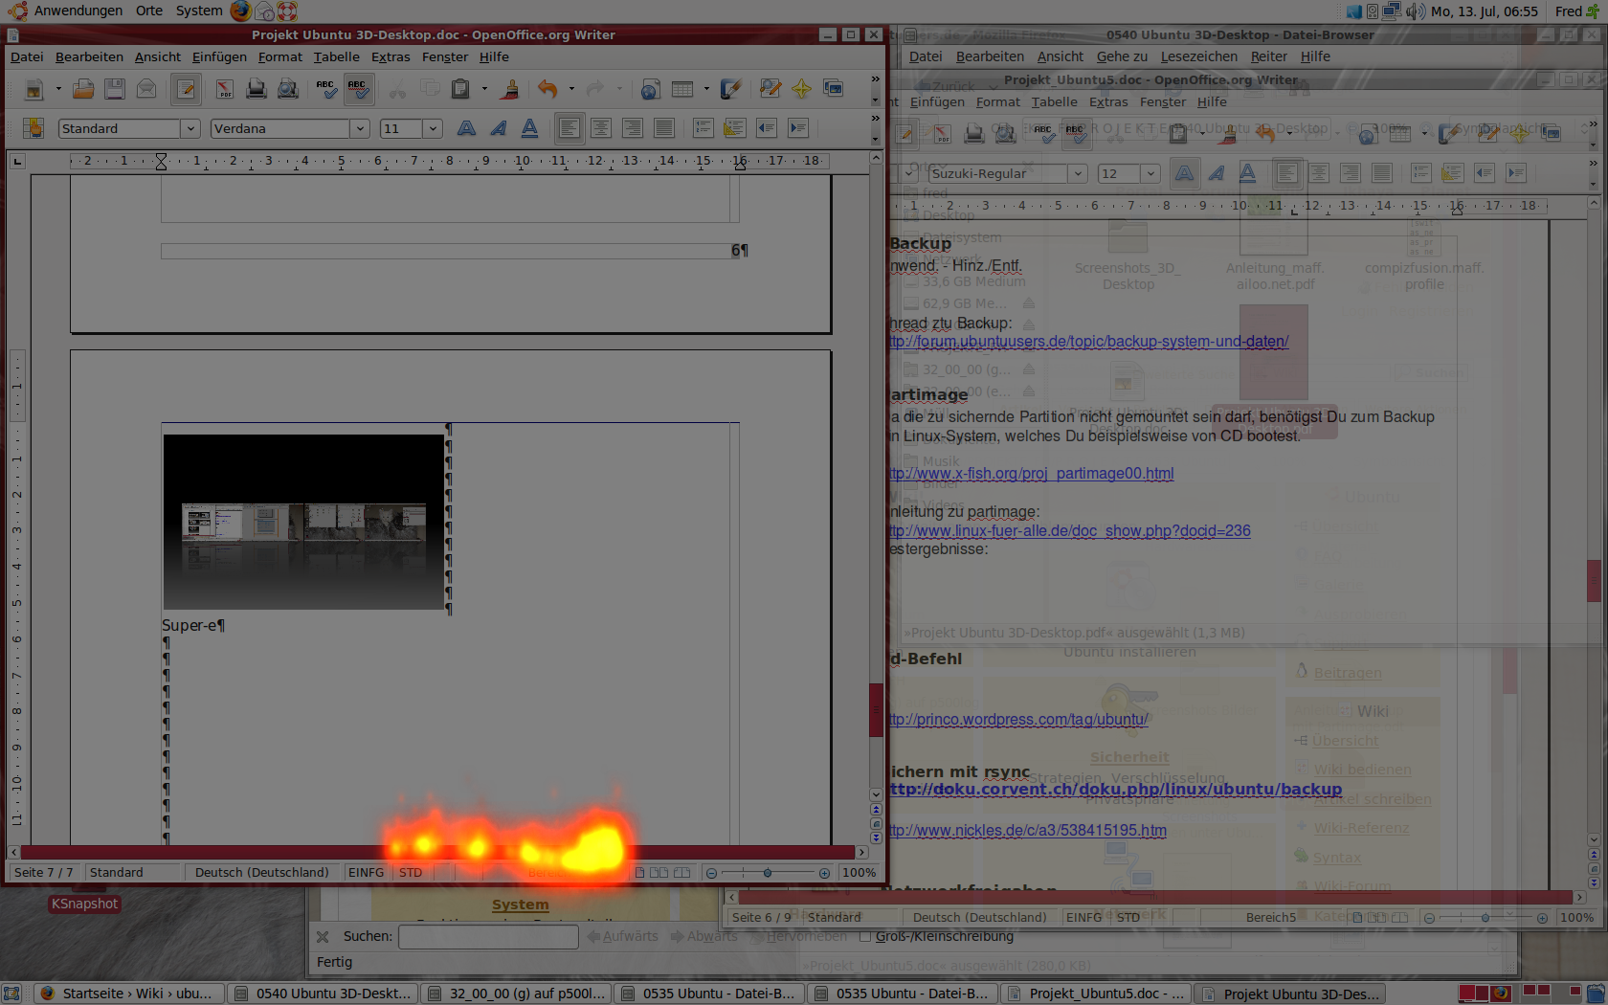The image size is (1608, 1005).
Task: Click the Open file icon in front Writer toolbar
Action: coord(83,90)
